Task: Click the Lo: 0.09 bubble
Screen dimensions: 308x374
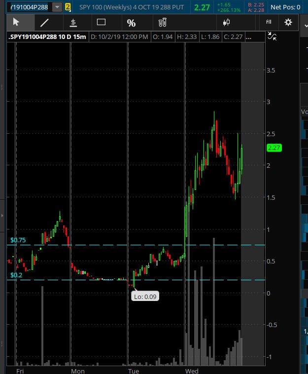Action: [145, 297]
